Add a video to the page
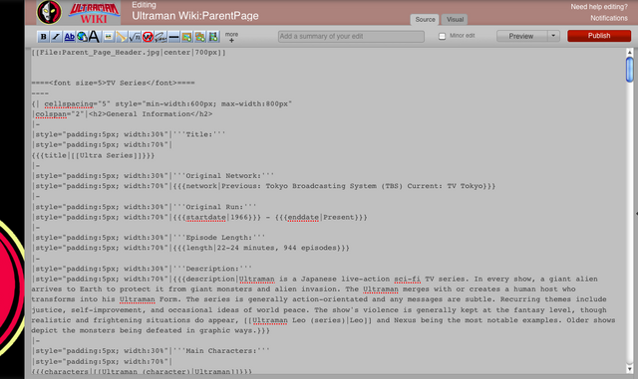Screen dimensions: 638x379 (213, 37)
